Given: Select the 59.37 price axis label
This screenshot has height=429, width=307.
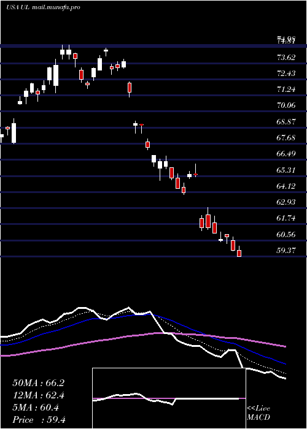Looking at the screenshot, I should pos(286,250).
